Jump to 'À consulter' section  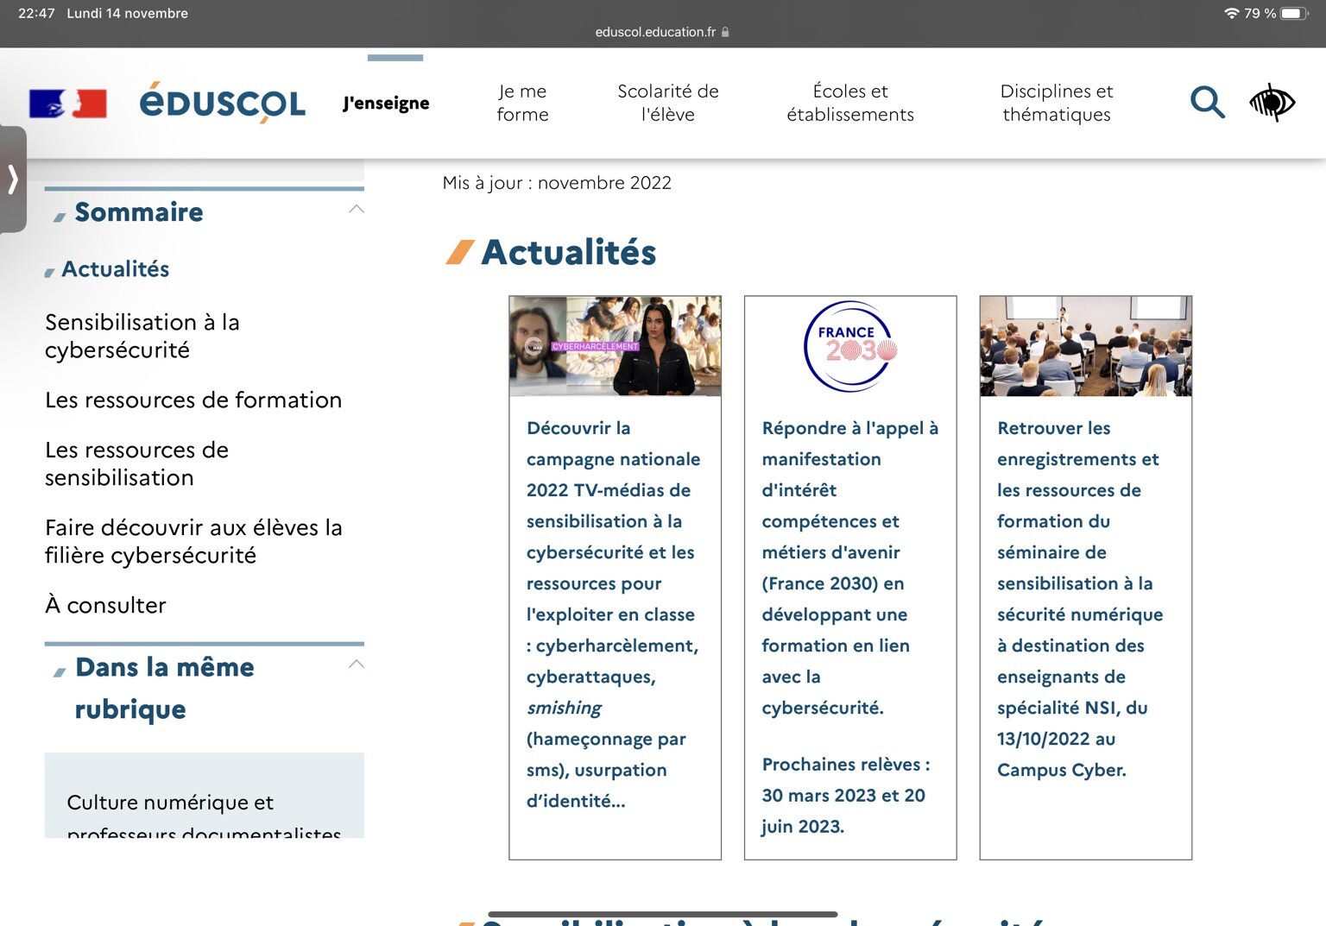tap(105, 605)
